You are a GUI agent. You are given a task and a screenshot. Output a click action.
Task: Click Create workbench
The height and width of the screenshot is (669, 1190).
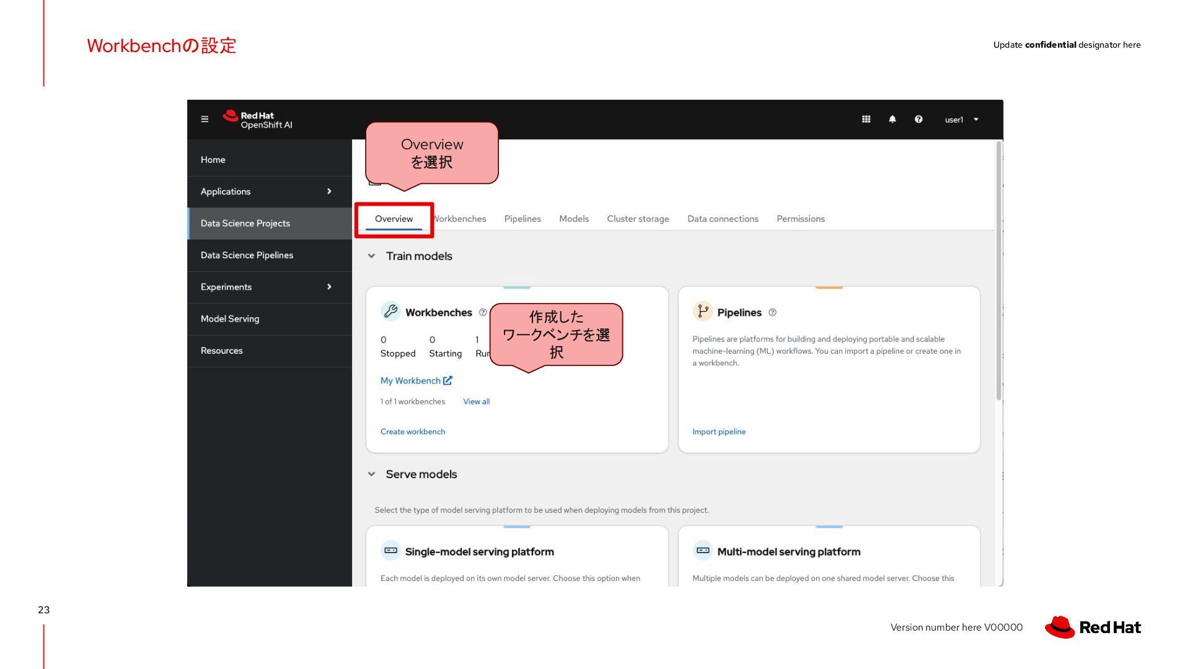pyautogui.click(x=413, y=432)
